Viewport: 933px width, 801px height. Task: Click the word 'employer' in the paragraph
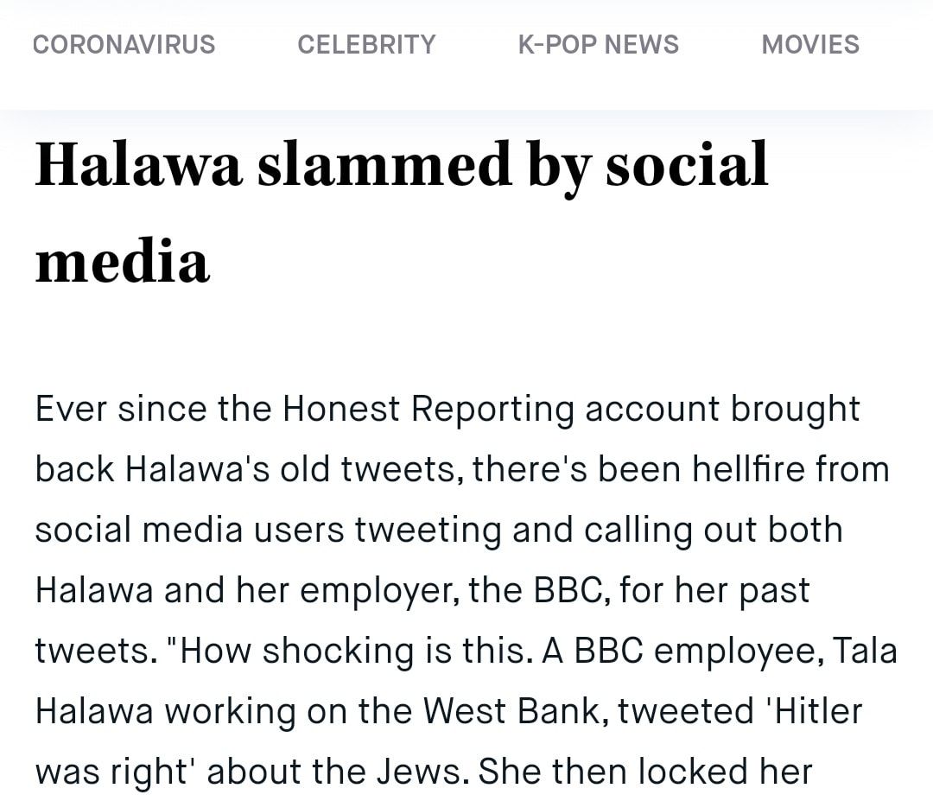coord(378,591)
